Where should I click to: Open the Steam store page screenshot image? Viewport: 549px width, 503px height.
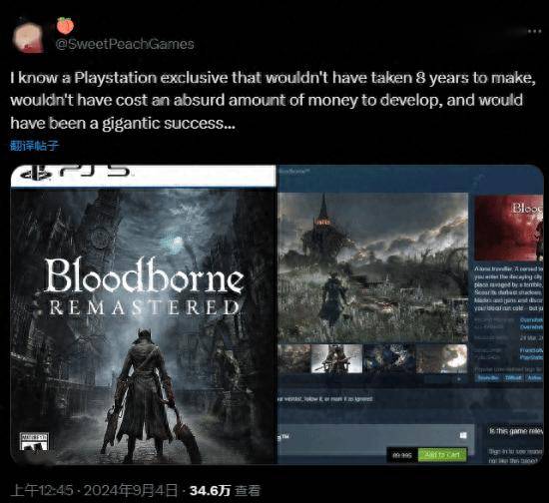click(410, 314)
